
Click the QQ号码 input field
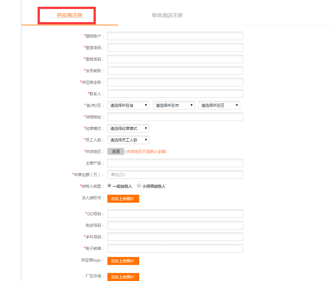175,214
